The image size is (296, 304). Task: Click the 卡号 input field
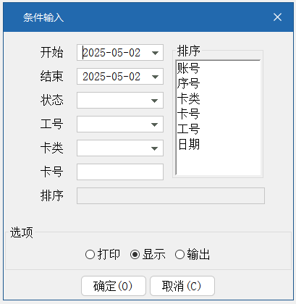tap(120, 172)
